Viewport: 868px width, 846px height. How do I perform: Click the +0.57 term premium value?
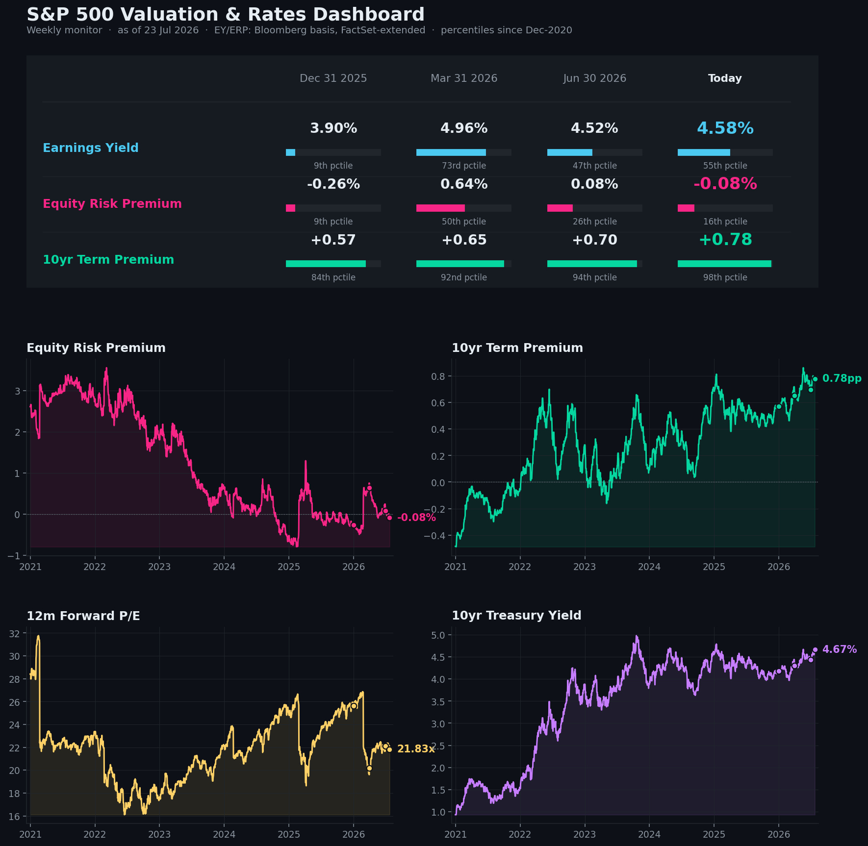click(x=333, y=240)
